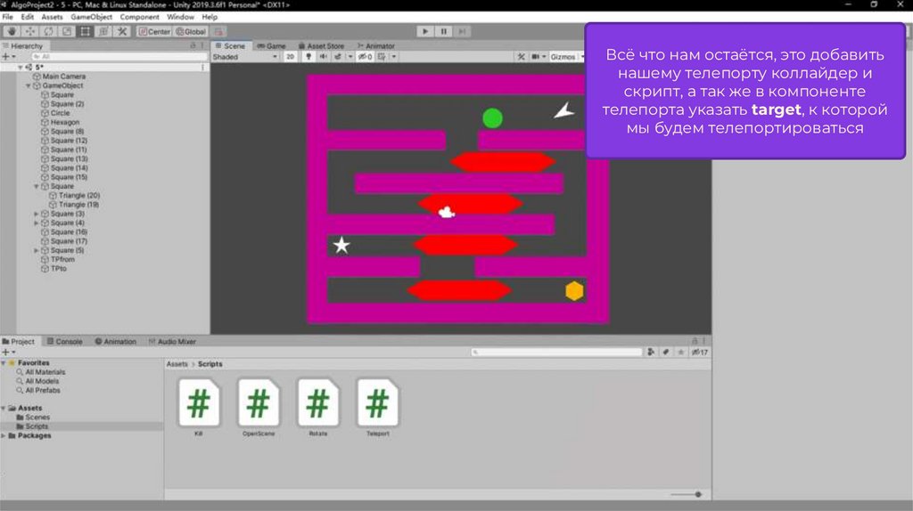This screenshot has height=511, width=913.
Task: Select OpenScene script asset
Action: point(259,407)
